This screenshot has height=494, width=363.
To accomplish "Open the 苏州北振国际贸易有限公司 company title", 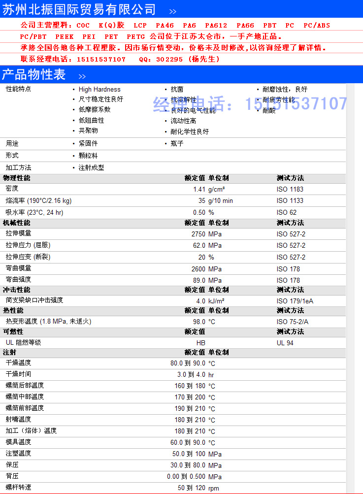I will pyautogui.click(x=79, y=9).
